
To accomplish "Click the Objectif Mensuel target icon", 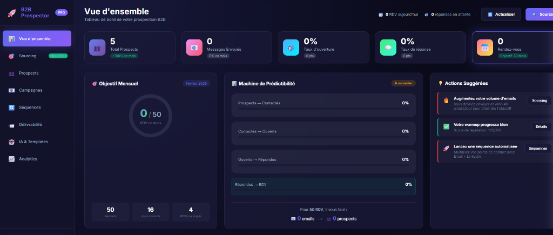I will (x=94, y=84).
